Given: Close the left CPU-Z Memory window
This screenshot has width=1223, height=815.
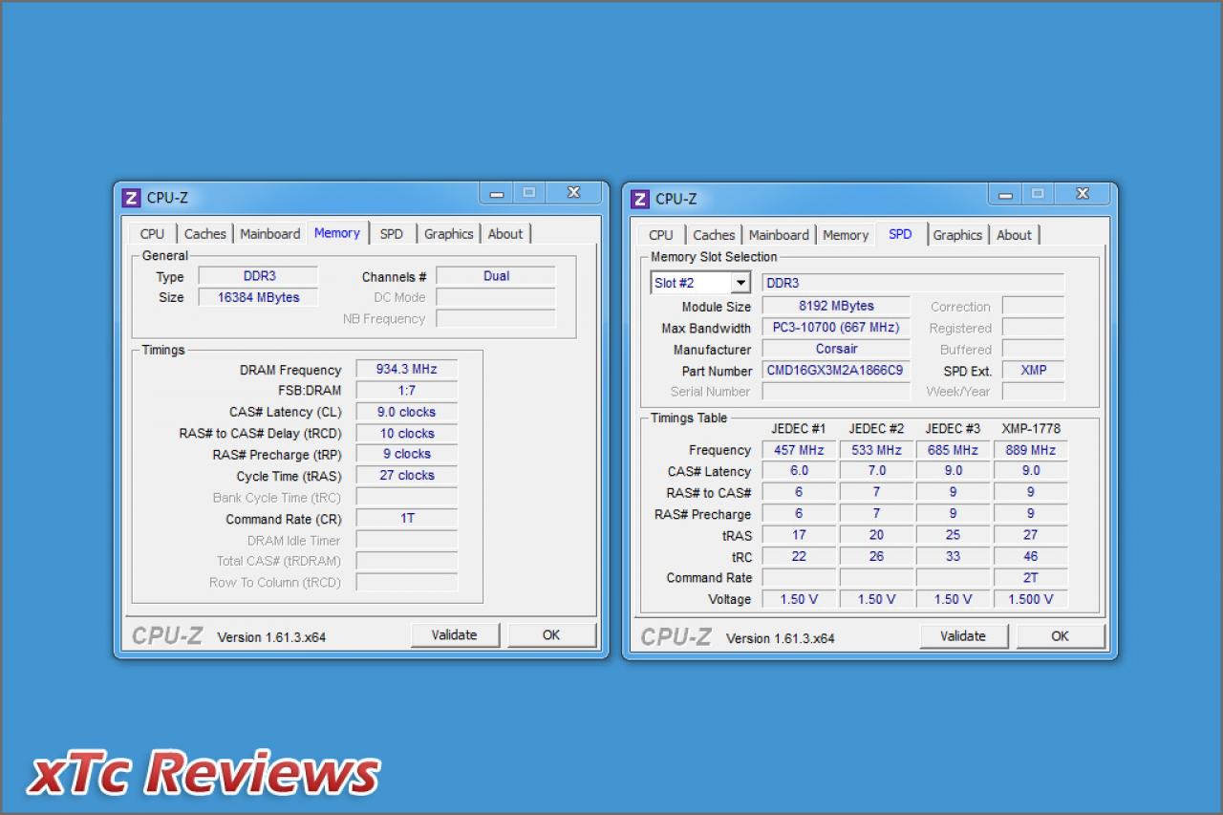Looking at the screenshot, I should click(573, 193).
